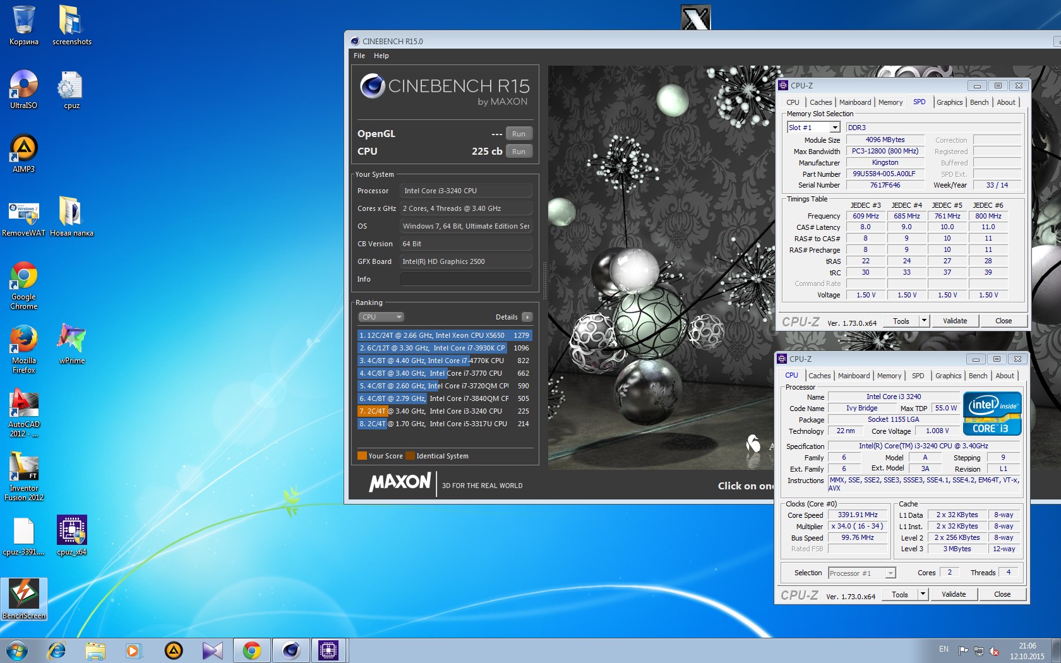Click Validate in the lower CPU-Z window

[954, 594]
